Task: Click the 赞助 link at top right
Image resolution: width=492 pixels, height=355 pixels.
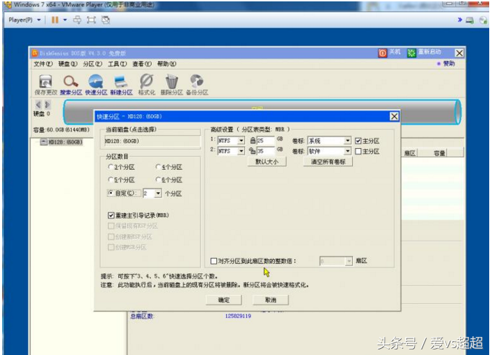Action: (x=449, y=64)
